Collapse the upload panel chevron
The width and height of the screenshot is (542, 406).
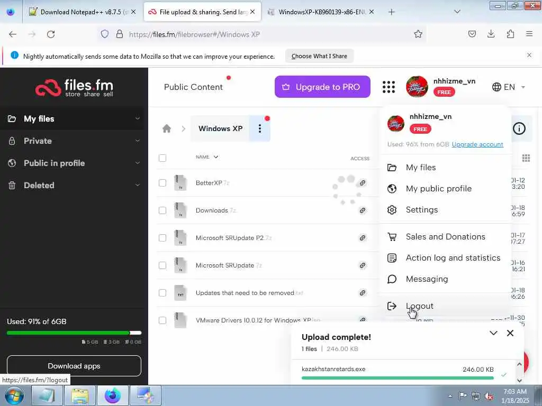click(x=493, y=333)
